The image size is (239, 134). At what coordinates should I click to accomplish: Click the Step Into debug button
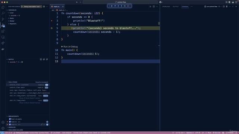coord(118,6)
